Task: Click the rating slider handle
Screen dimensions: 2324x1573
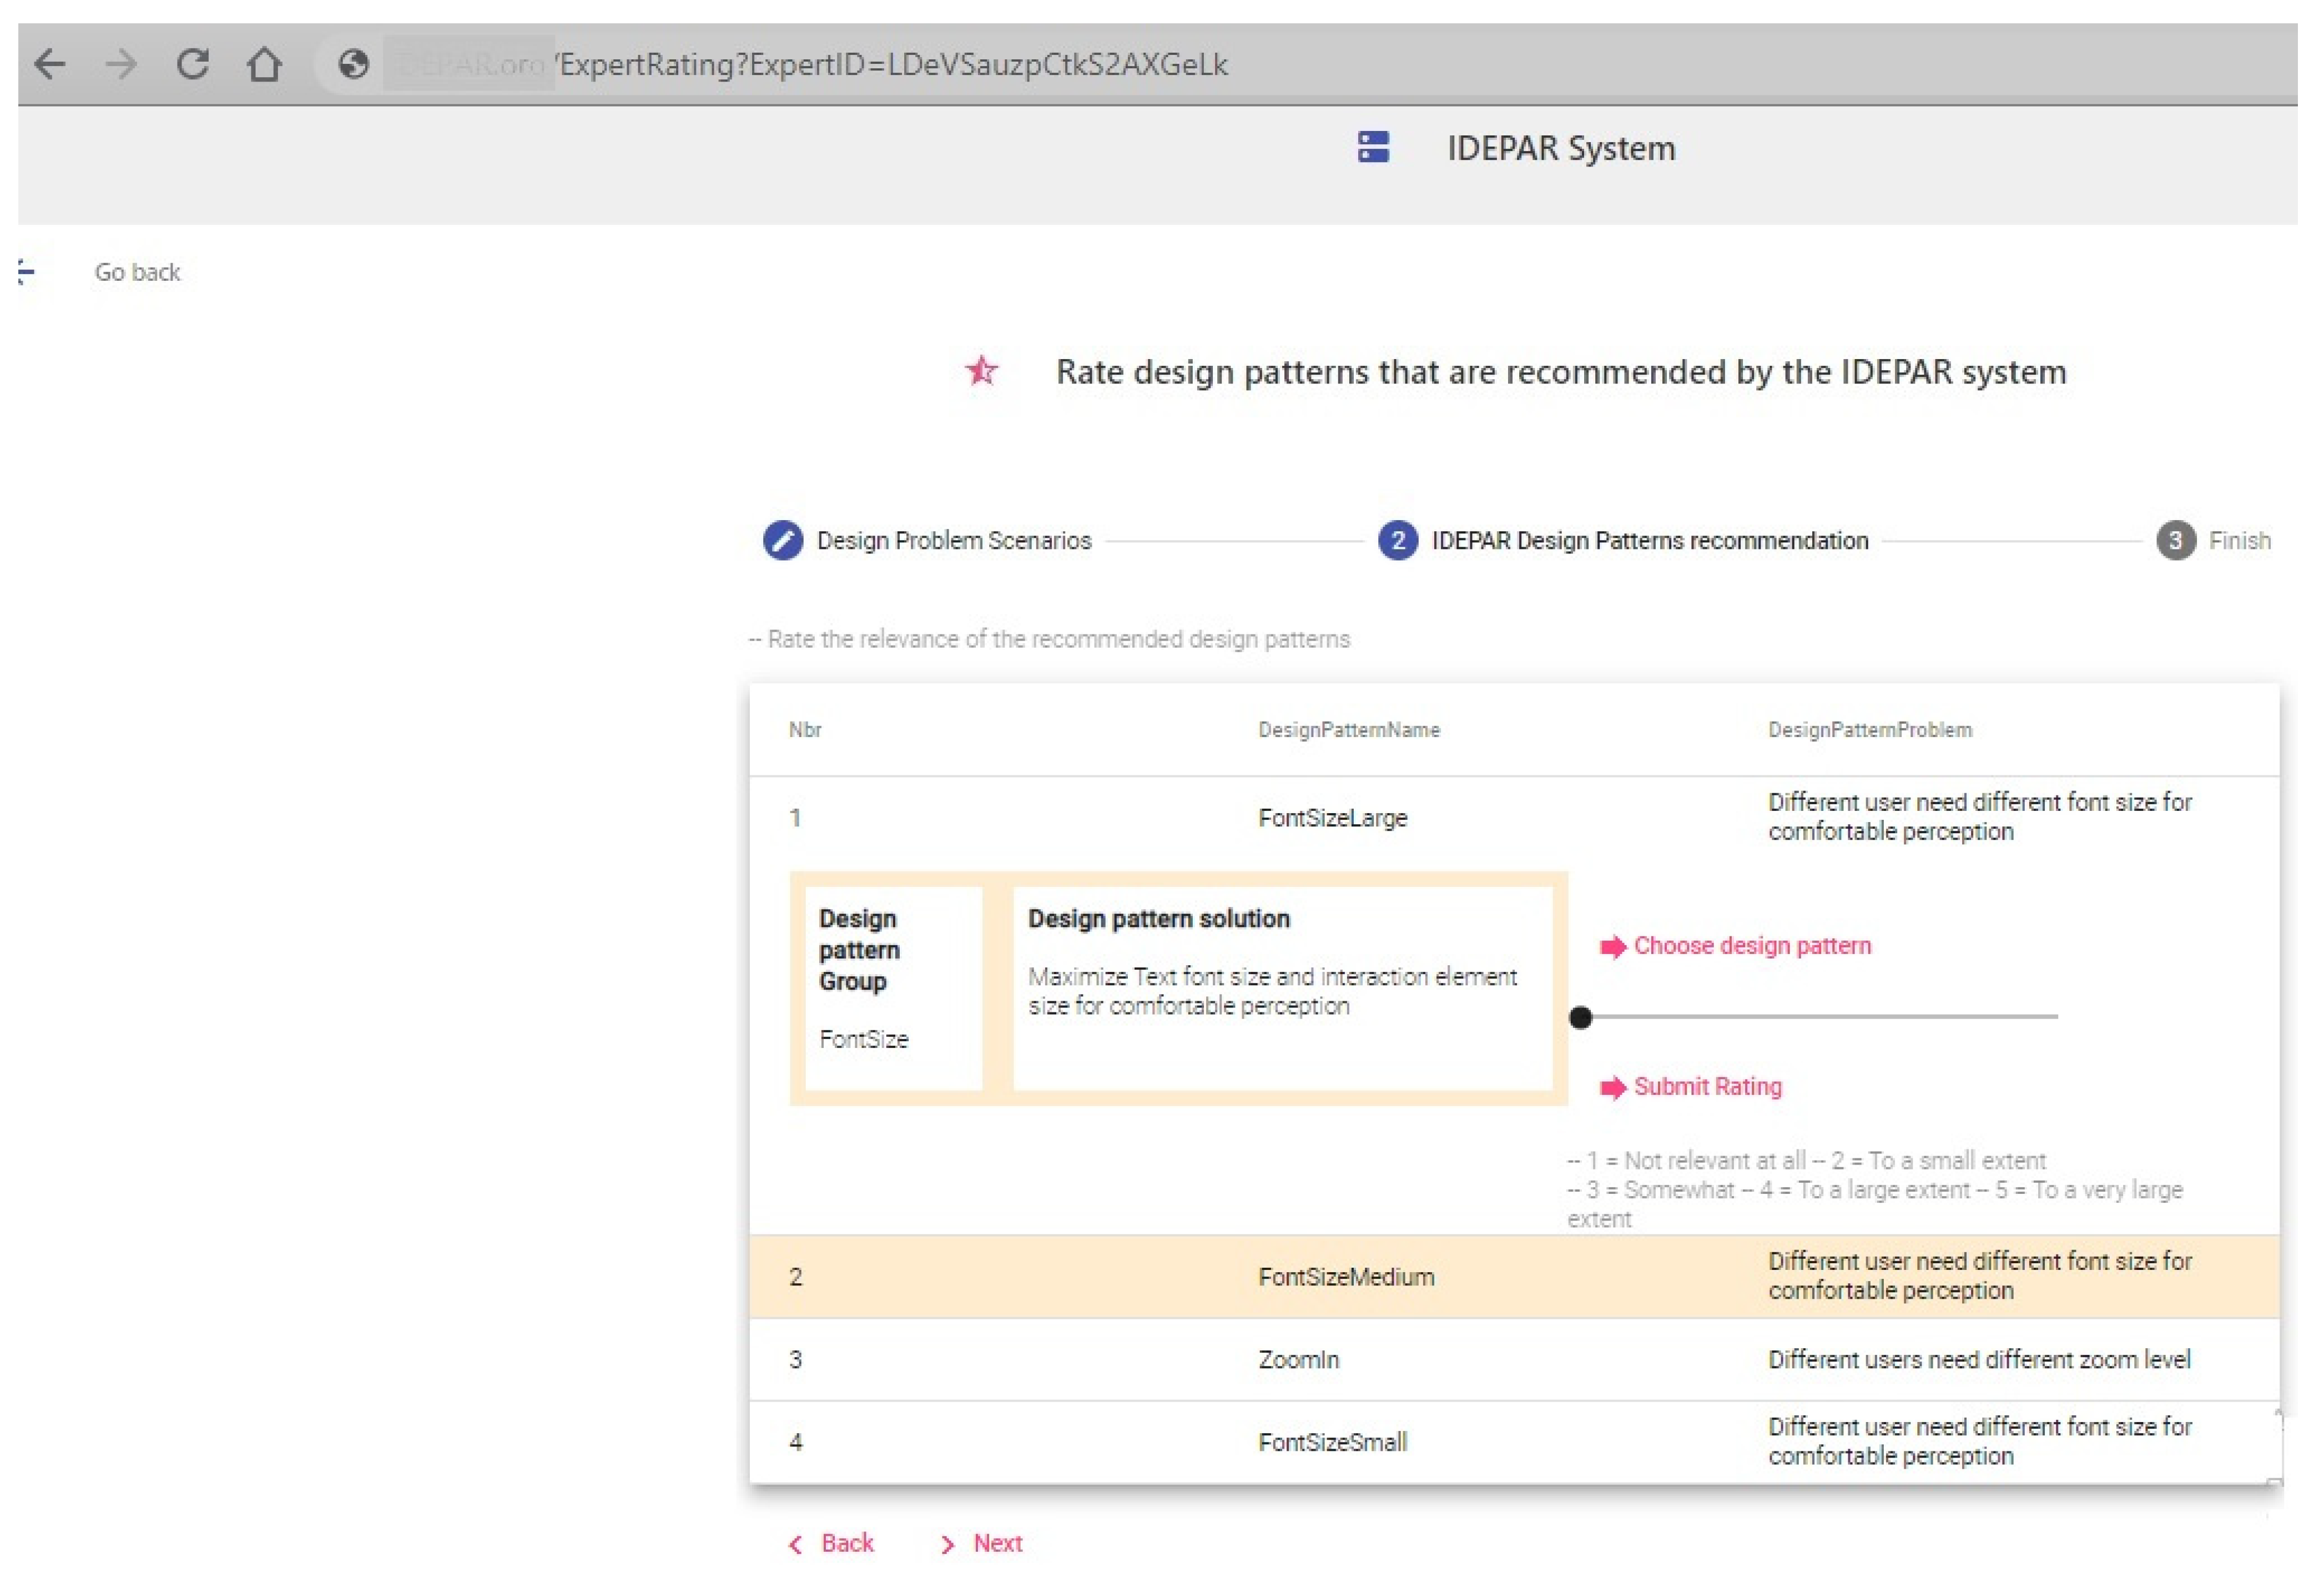Action: click(x=1580, y=1017)
